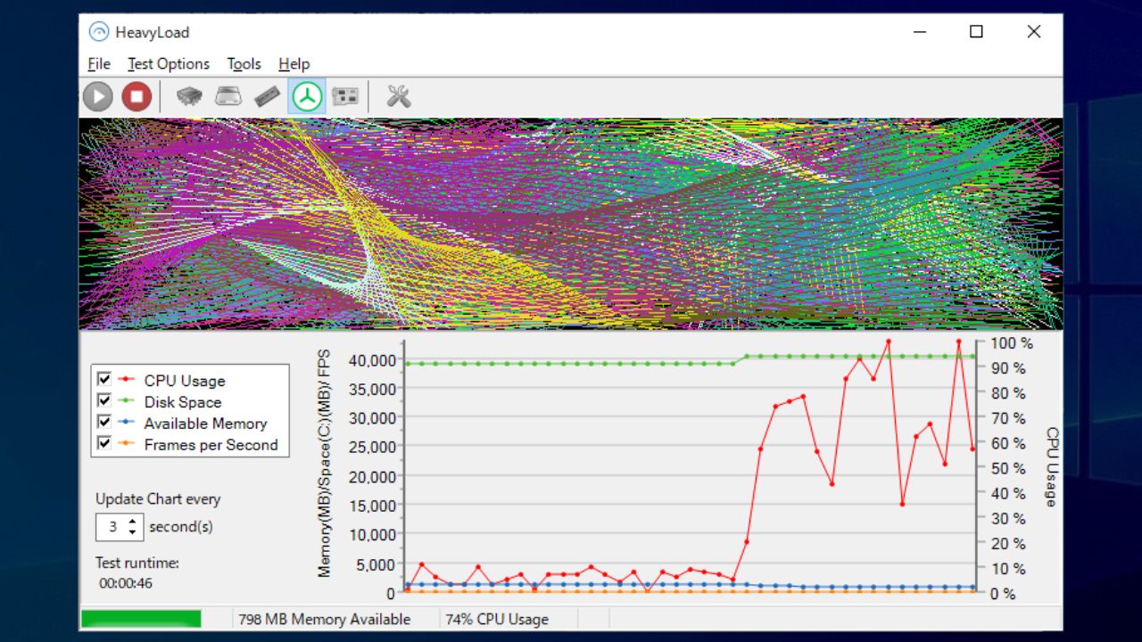Increase chart update interval with up arrow

tap(133, 521)
